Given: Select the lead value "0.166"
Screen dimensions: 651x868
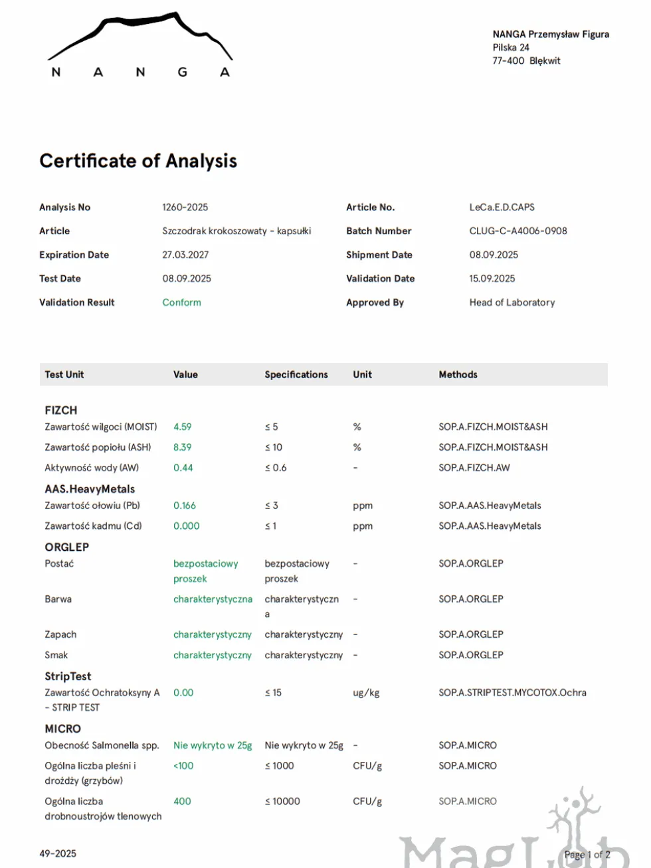Looking at the screenshot, I should pyautogui.click(x=185, y=506).
